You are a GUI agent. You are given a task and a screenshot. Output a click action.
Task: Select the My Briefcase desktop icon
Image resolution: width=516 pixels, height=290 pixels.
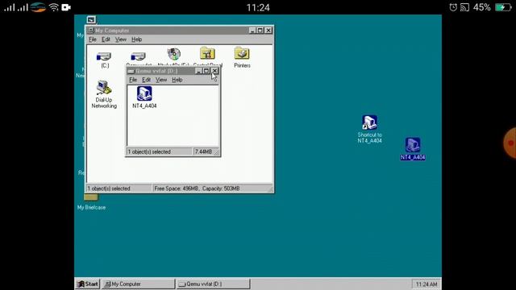coord(91,197)
